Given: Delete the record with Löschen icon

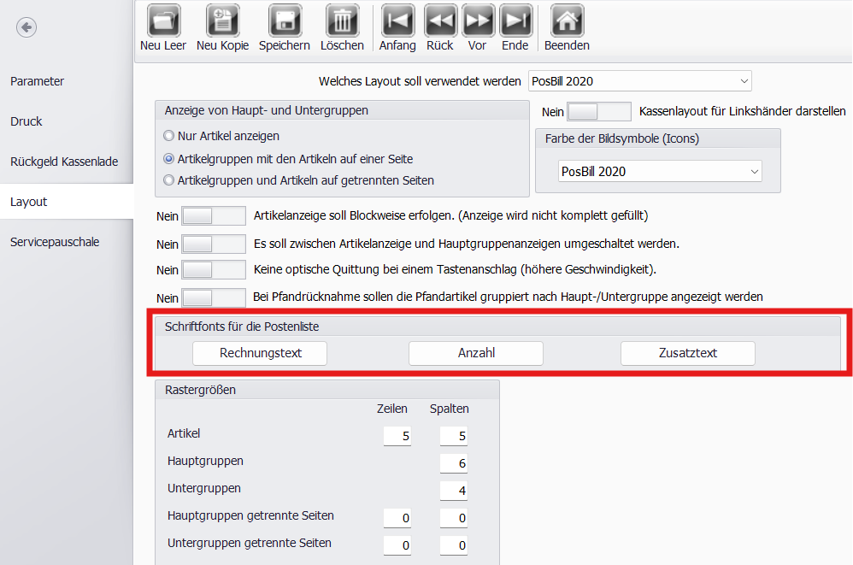Looking at the screenshot, I should (342, 21).
